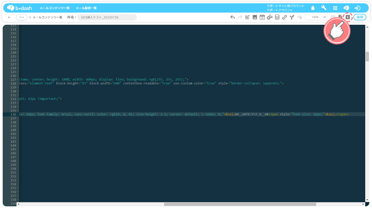
Task: Insert date via calendar icon
Action: click(x=262, y=17)
